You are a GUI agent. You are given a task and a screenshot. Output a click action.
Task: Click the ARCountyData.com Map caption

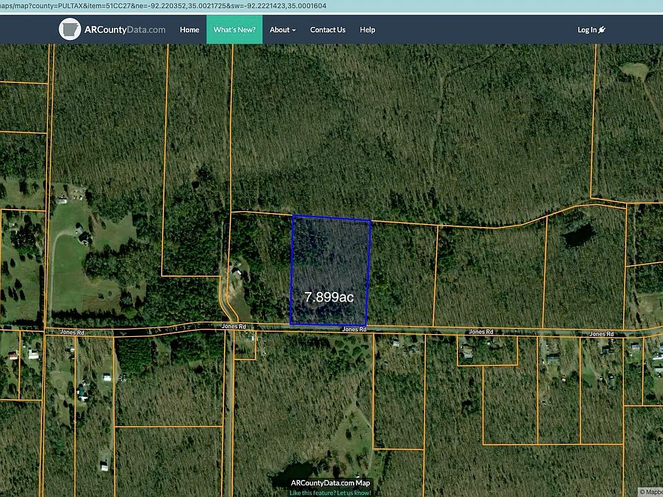(x=330, y=483)
